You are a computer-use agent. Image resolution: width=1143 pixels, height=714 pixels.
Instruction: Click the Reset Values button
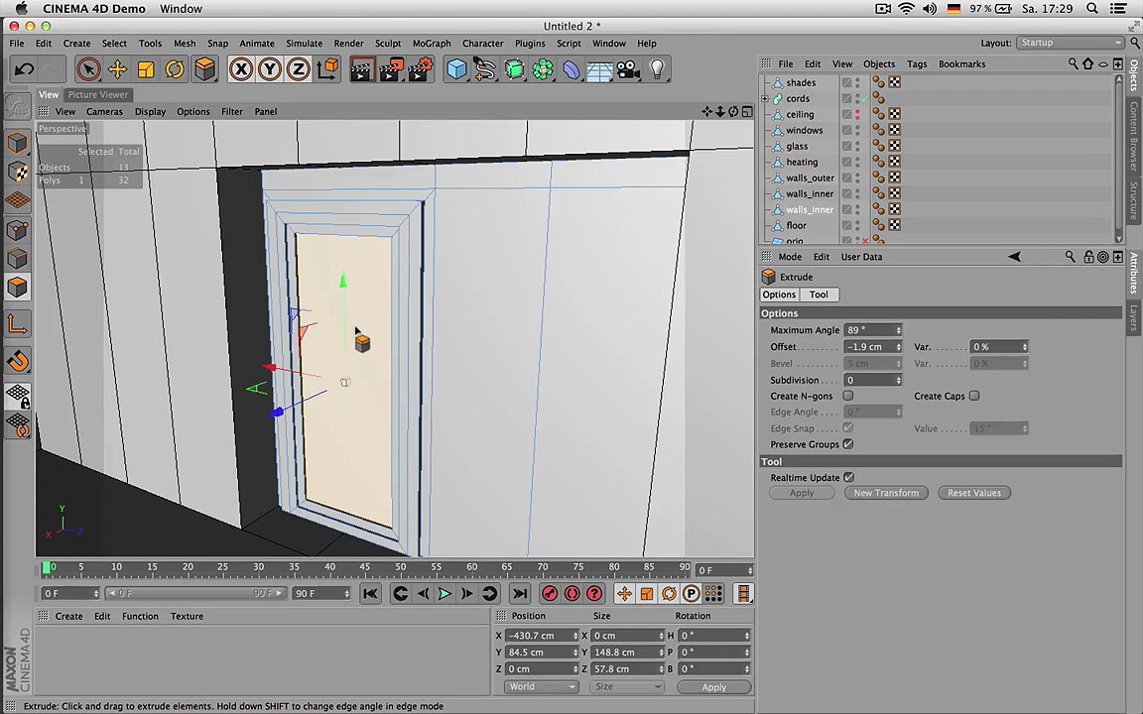(x=974, y=493)
